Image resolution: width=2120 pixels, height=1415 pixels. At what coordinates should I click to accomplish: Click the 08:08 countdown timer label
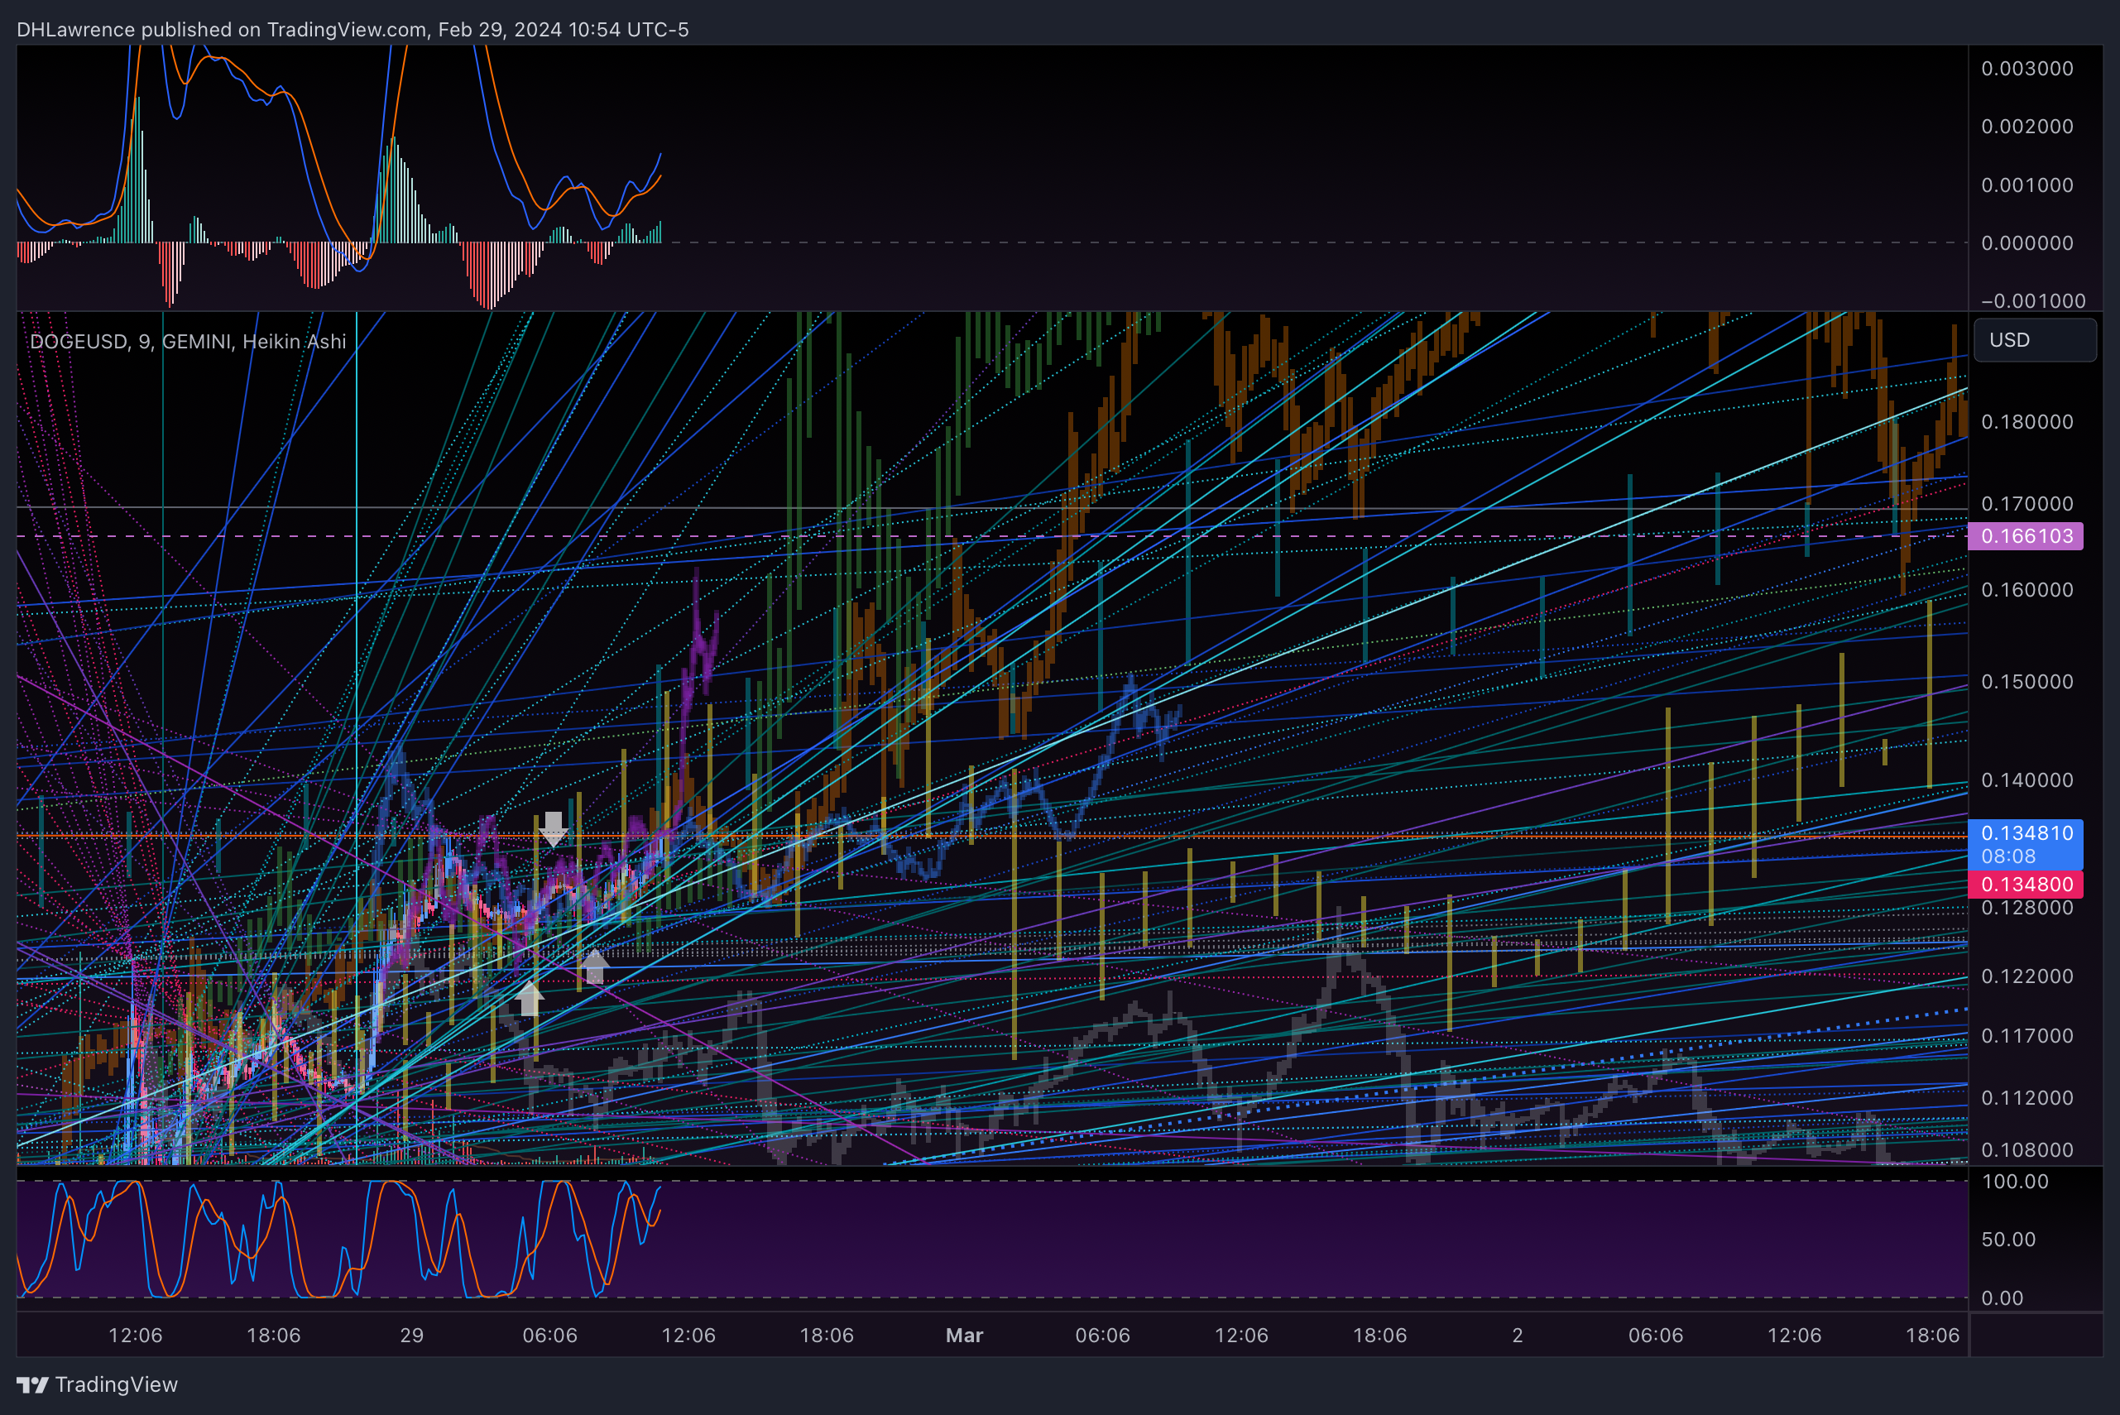[2008, 856]
